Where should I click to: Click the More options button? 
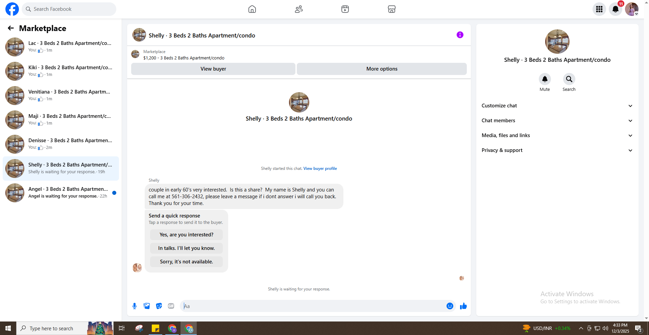point(382,69)
